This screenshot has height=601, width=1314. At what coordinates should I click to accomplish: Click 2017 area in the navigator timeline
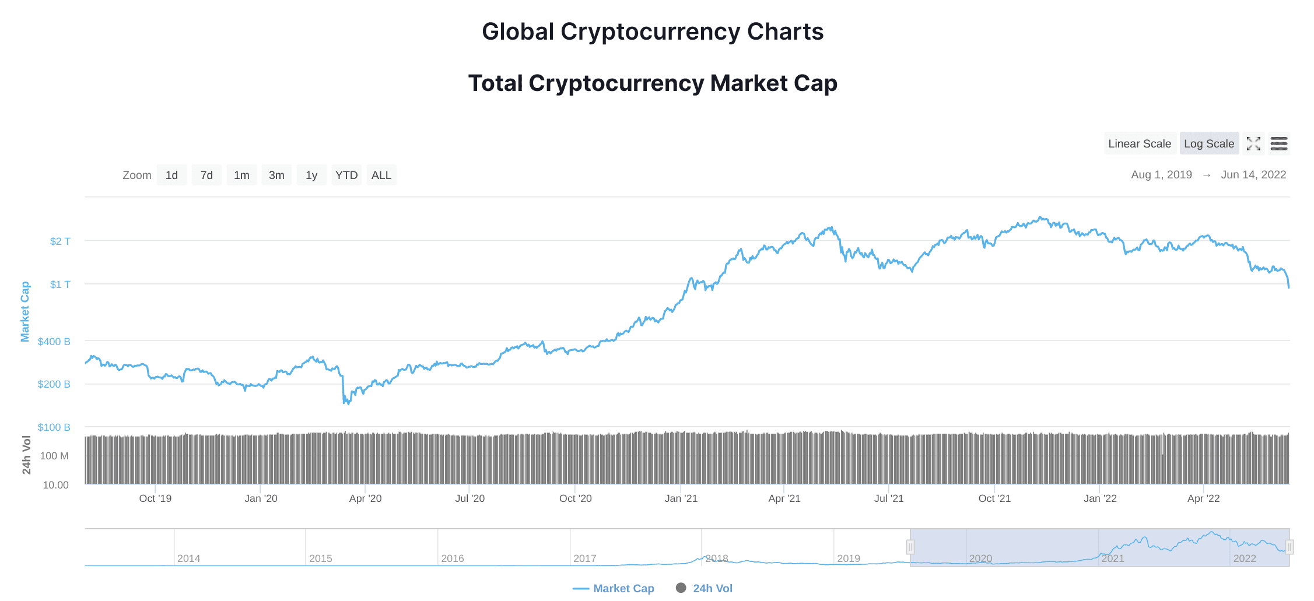click(585, 558)
